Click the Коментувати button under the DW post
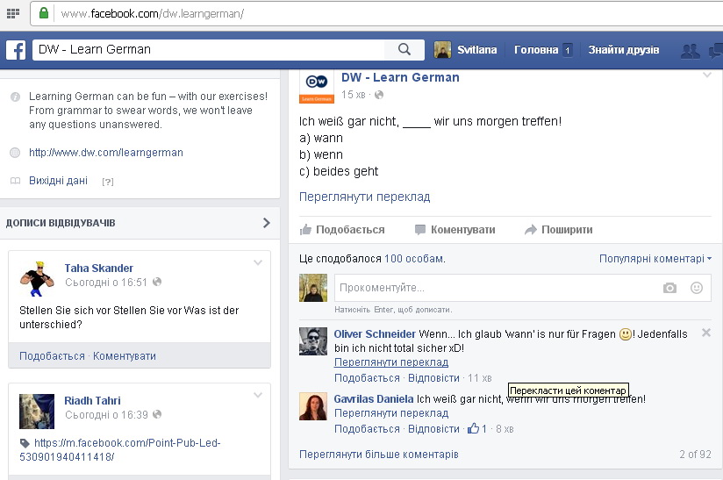The height and width of the screenshot is (480, 723). (455, 230)
